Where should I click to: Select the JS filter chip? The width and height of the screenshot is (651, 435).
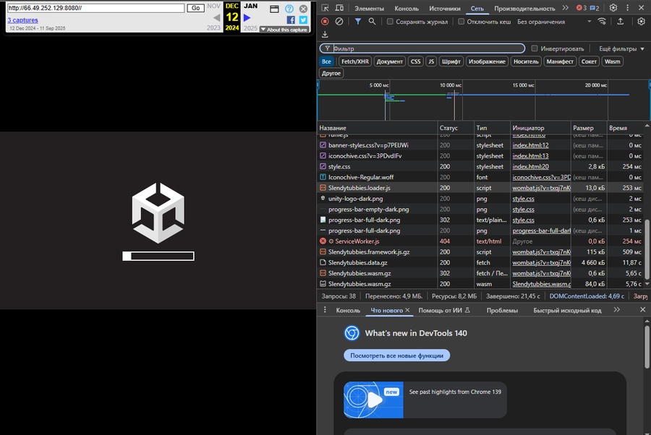[x=431, y=61]
